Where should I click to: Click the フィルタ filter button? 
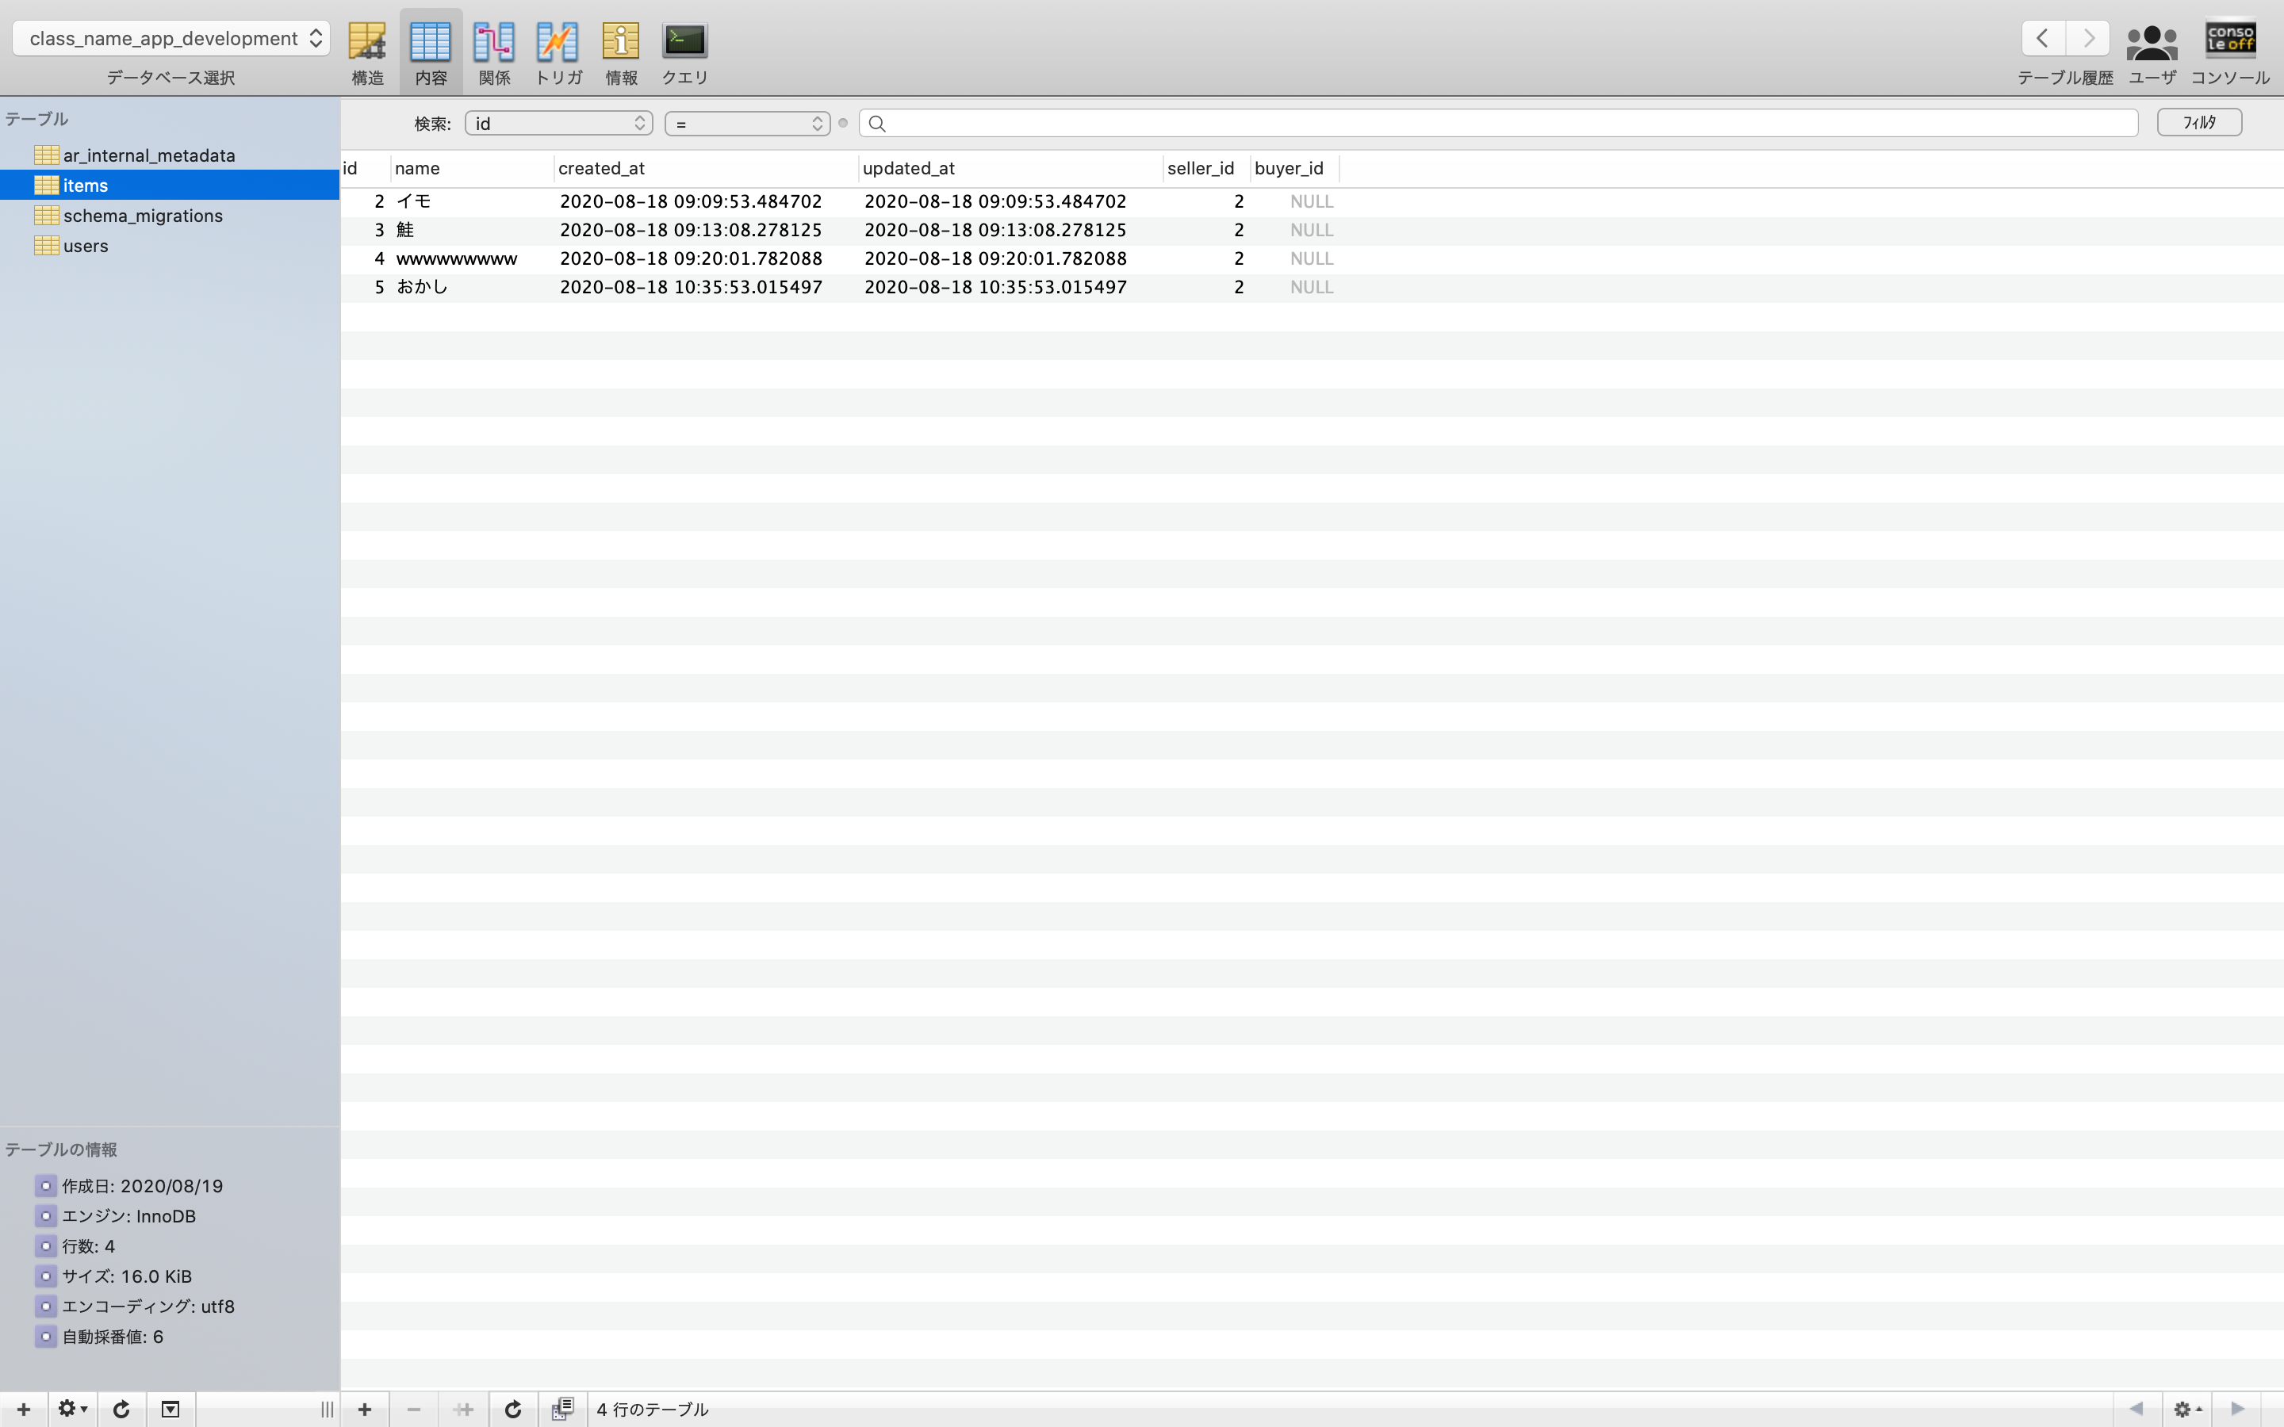[x=2198, y=123]
